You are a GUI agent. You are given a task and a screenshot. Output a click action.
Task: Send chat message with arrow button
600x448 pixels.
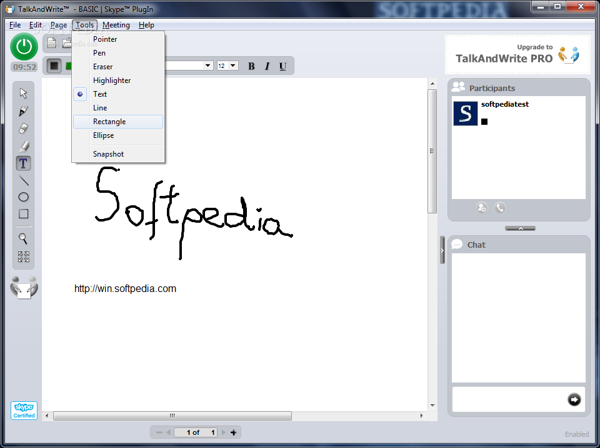click(574, 399)
